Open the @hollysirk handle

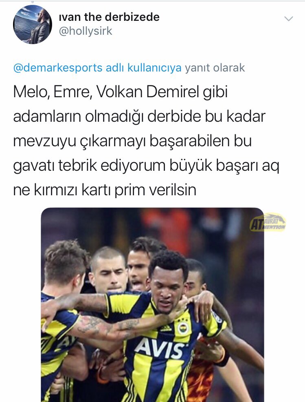(x=86, y=31)
